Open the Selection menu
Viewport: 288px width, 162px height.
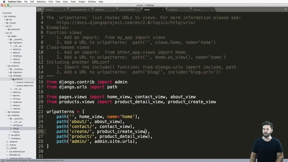tap(41, 2)
